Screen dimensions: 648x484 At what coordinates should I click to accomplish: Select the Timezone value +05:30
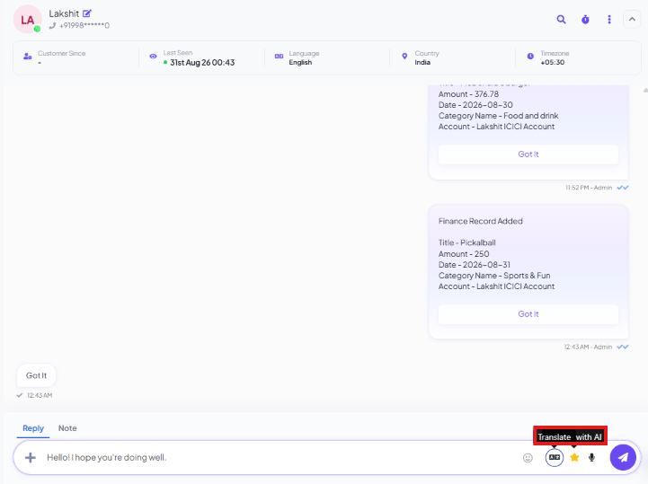tap(553, 62)
